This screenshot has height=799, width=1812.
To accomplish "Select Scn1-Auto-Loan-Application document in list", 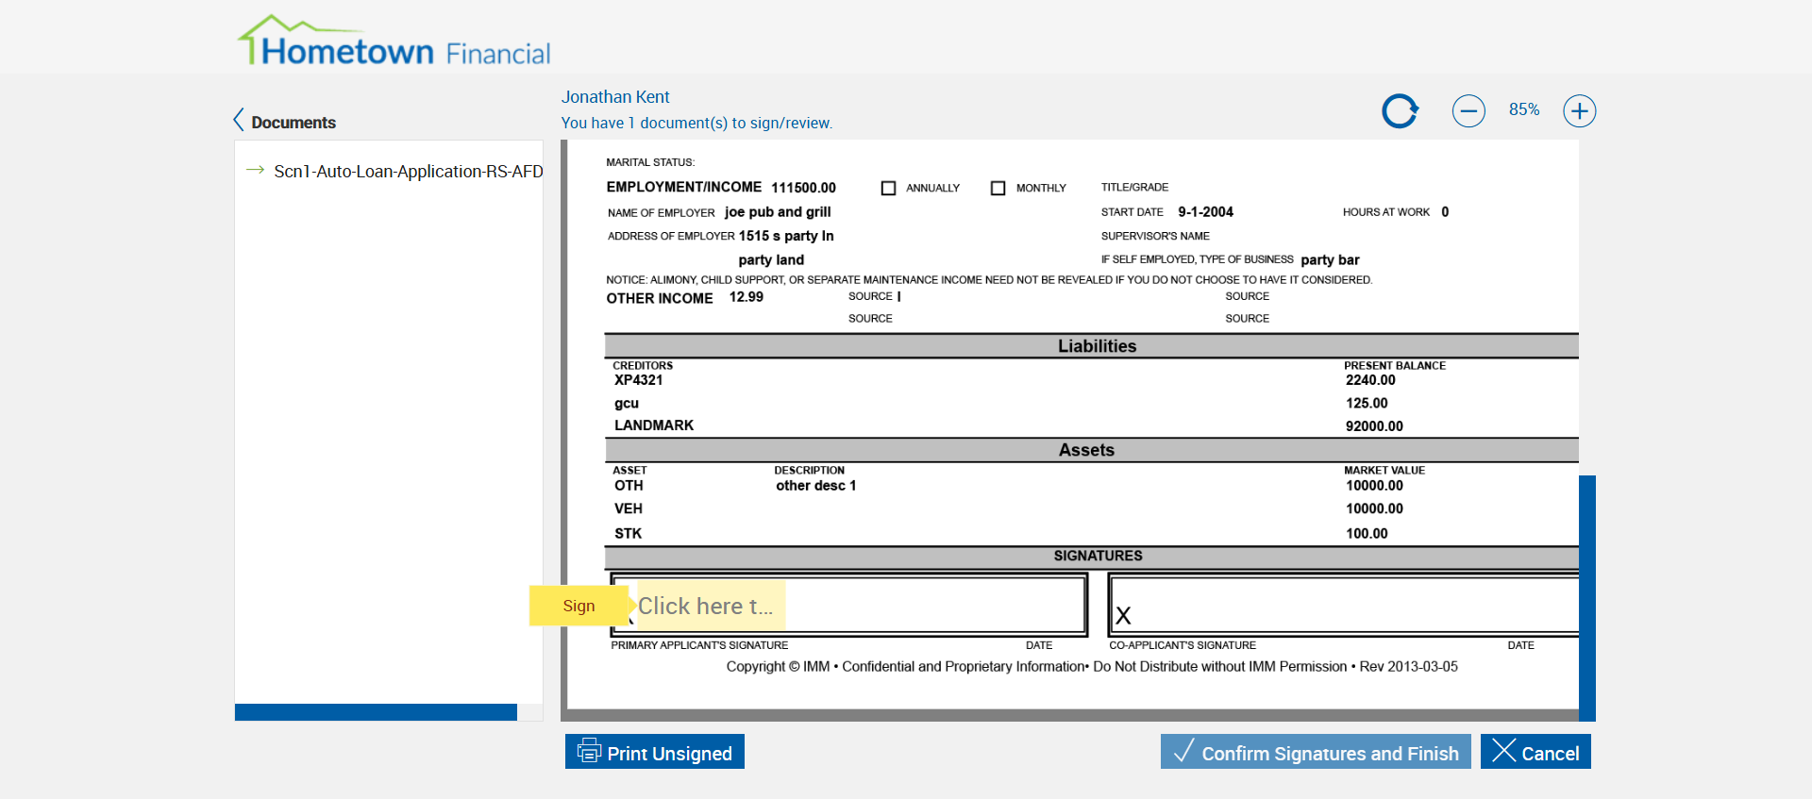I will pyautogui.click(x=408, y=172).
